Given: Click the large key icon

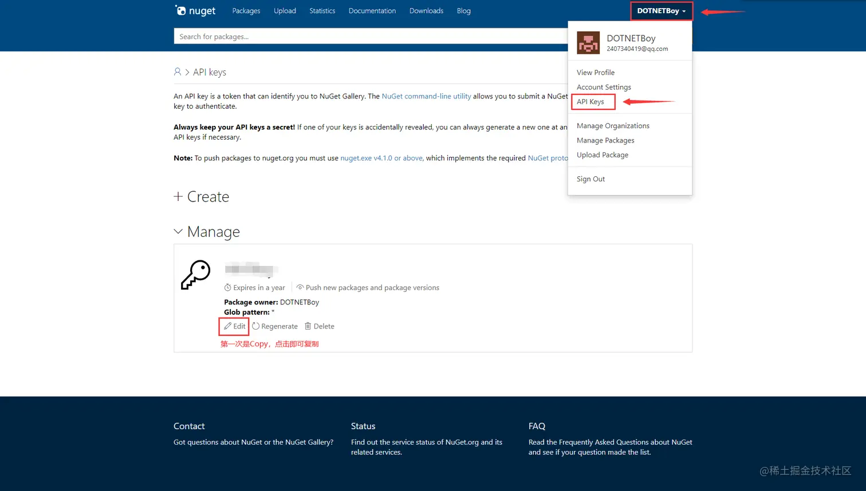Looking at the screenshot, I should click(x=196, y=275).
